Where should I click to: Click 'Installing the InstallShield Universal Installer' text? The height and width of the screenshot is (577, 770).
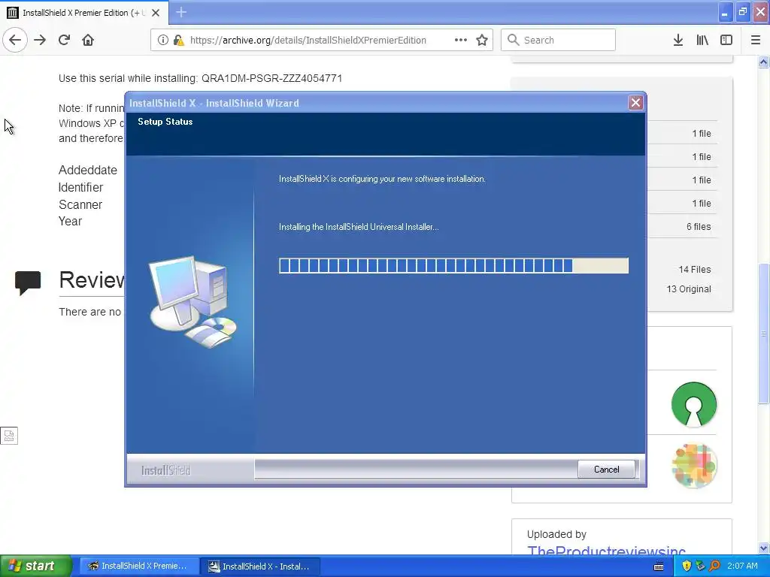pyautogui.click(x=359, y=227)
